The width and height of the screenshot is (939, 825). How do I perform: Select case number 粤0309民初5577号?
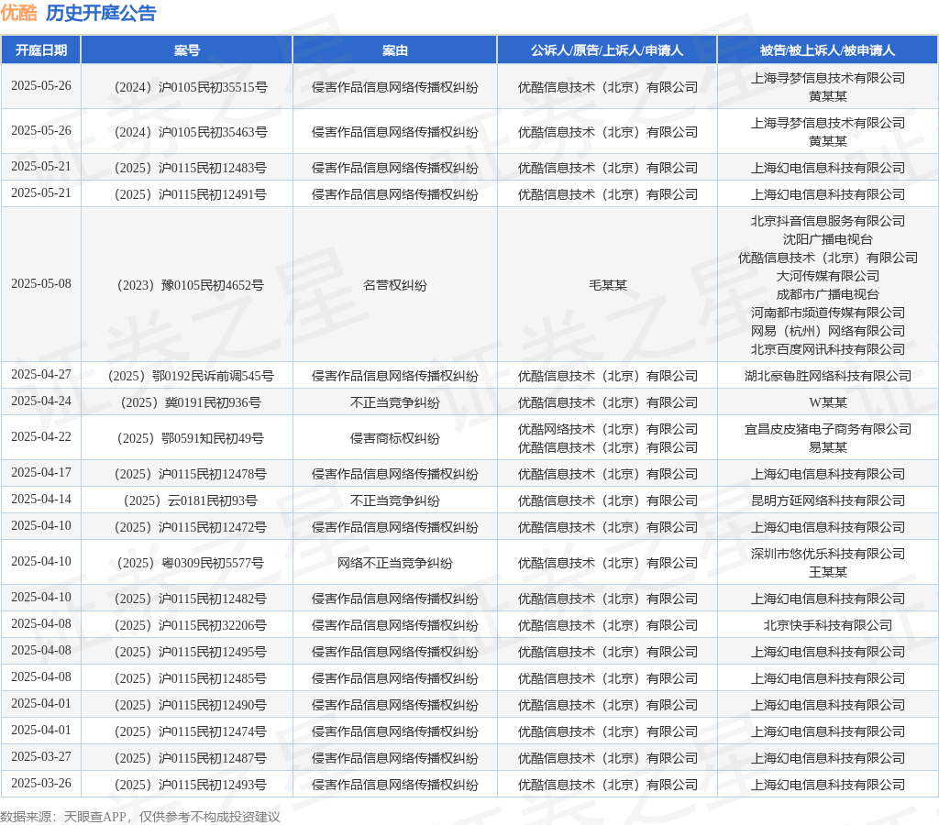(x=191, y=563)
